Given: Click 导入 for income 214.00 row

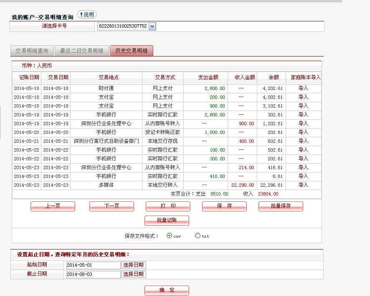Looking at the screenshot, I should [x=304, y=167].
